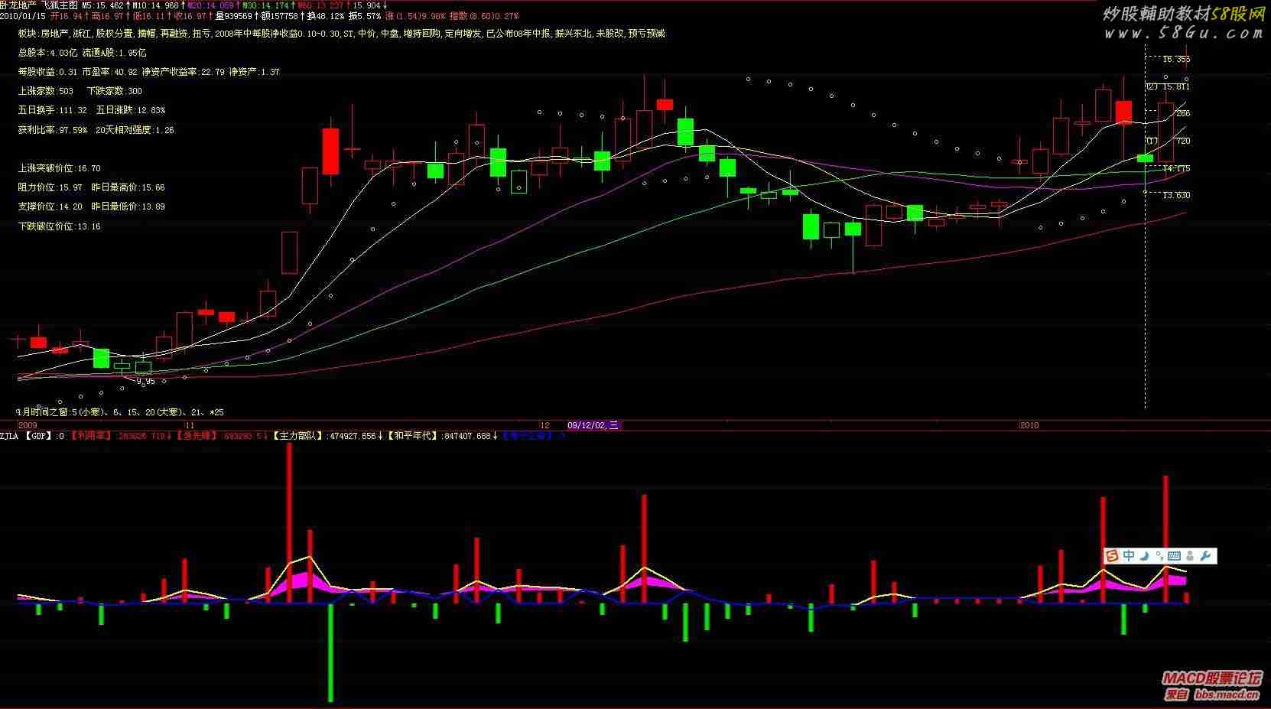Click the 每股收益:0.31 text line
Viewport: 1271px width, 709px height.
point(148,72)
